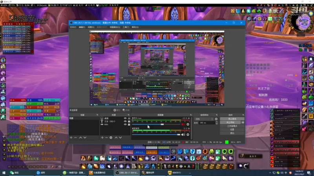Open the 视图(V) menu in OBS
Image resolution: width=314 pixels, height=176 pixels.
pyautogui.click(x=91, y=27)
